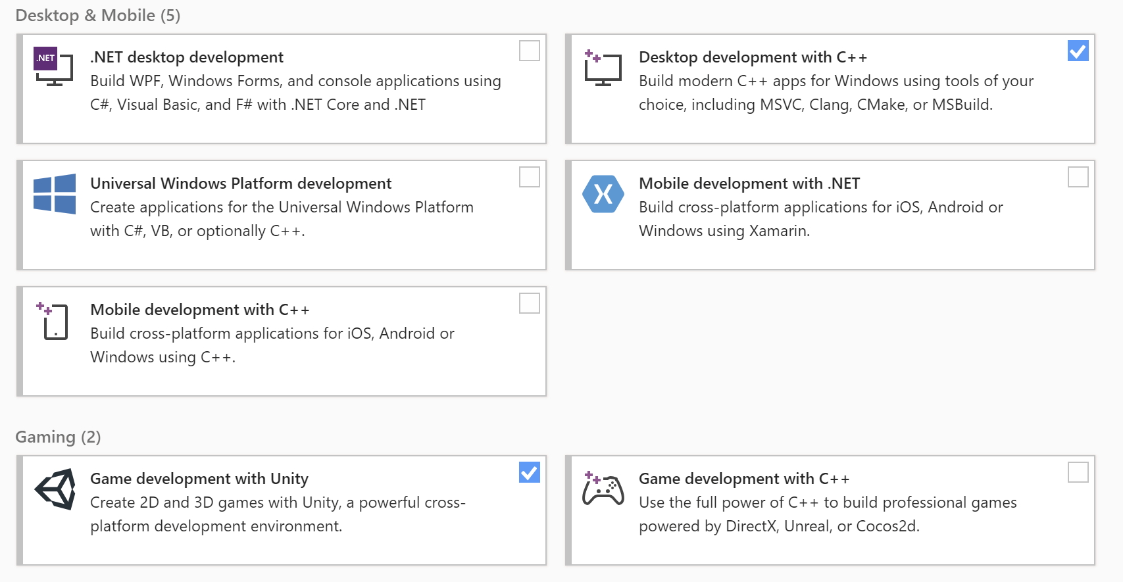The height and width of the screenshot is (582, 1123).
Task: Click the Universal Windows Platform development title
Action: pyautogui.click(x=240, y=183)
